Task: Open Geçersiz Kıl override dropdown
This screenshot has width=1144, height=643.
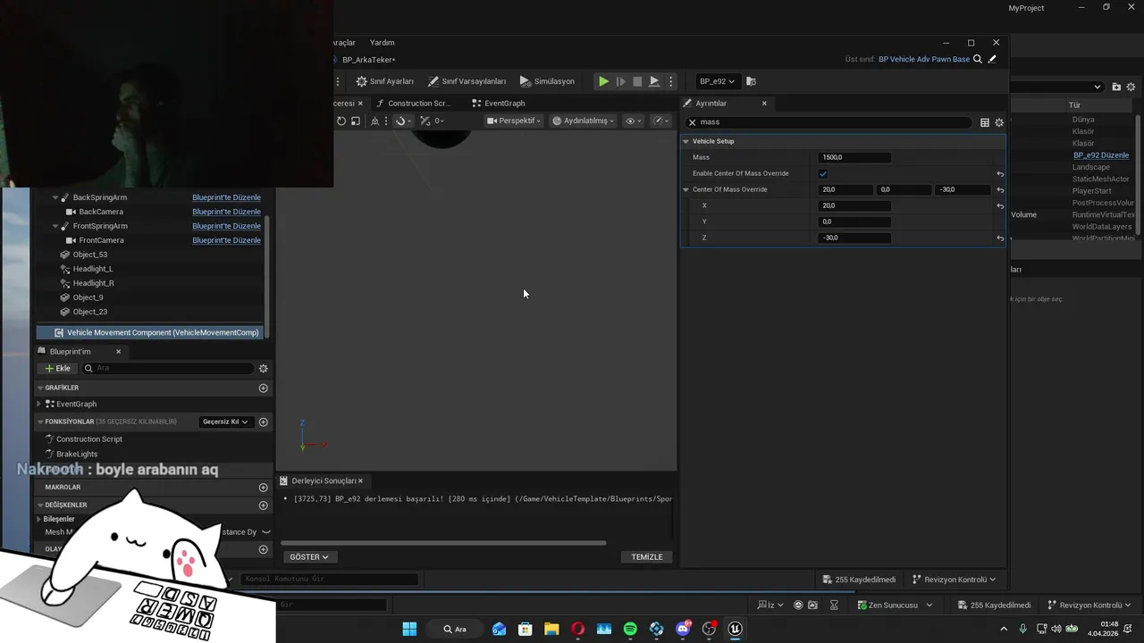Action: [225, 422]
